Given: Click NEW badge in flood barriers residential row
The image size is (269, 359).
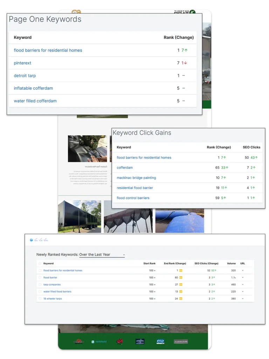Looking at the screenshot, I should point(181,271).
